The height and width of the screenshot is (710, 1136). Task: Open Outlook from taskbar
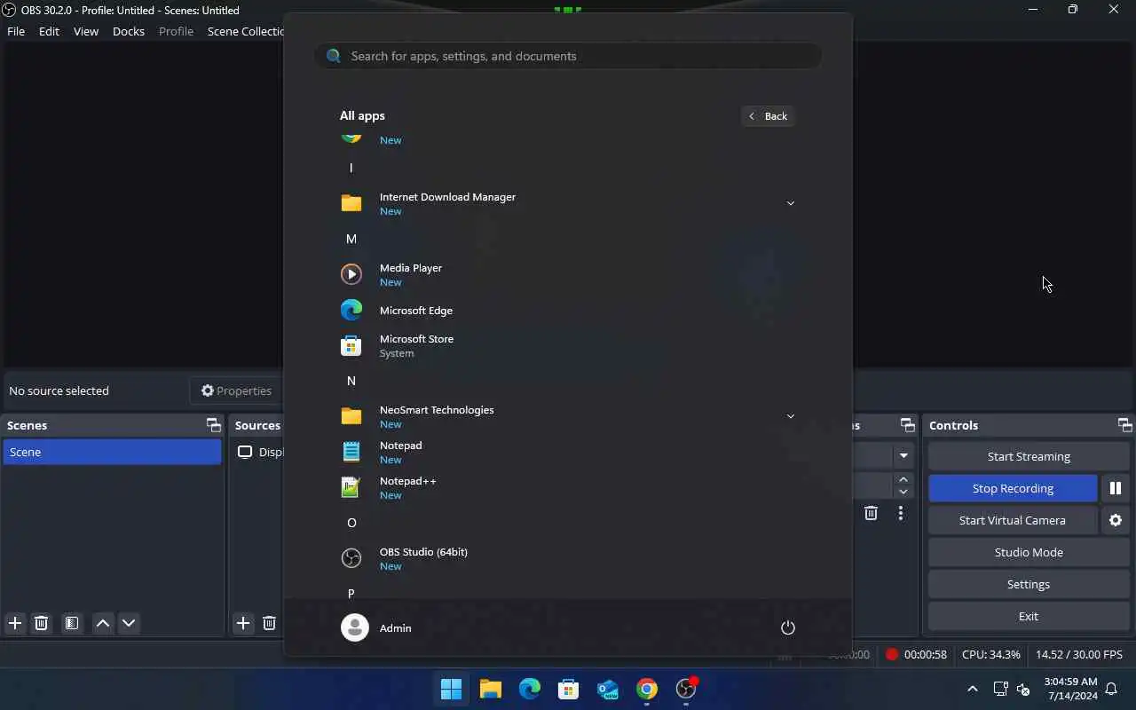click(x=608, y=689)
